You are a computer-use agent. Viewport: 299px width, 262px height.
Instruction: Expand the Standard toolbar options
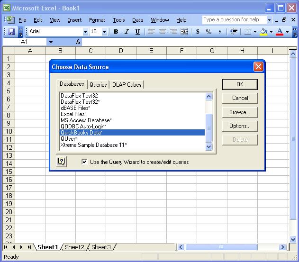(x=20, y=32)
